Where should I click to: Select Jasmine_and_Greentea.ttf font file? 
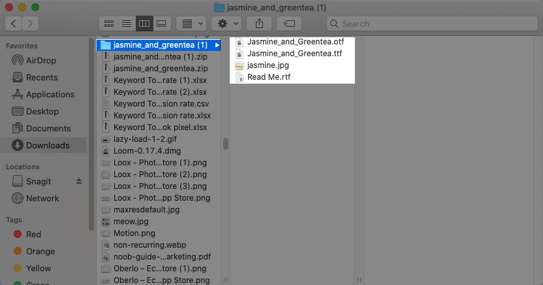(x=292, y=54)
